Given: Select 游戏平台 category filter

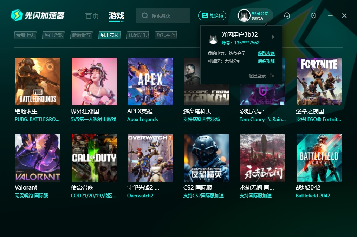Looking at the screenshot, I should [166, 35].
